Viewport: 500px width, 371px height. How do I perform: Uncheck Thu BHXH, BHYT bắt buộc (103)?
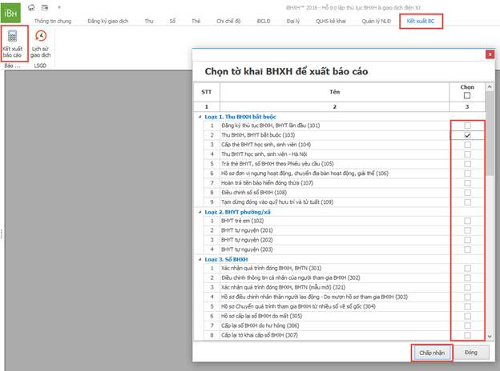[x=467, y=137]
